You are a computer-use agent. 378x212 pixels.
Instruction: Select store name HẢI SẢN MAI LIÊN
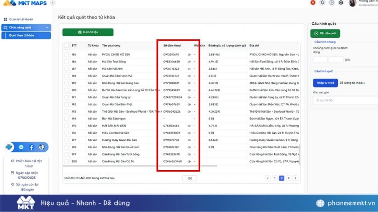point(114,126)
